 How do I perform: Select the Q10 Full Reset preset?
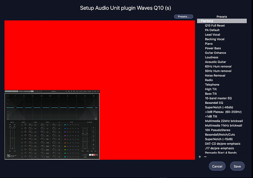click(215, 26)
